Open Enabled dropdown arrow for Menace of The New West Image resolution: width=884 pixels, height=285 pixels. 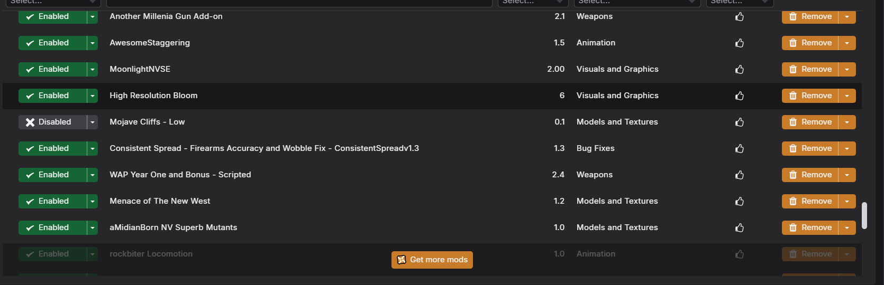tap(93, 201)
